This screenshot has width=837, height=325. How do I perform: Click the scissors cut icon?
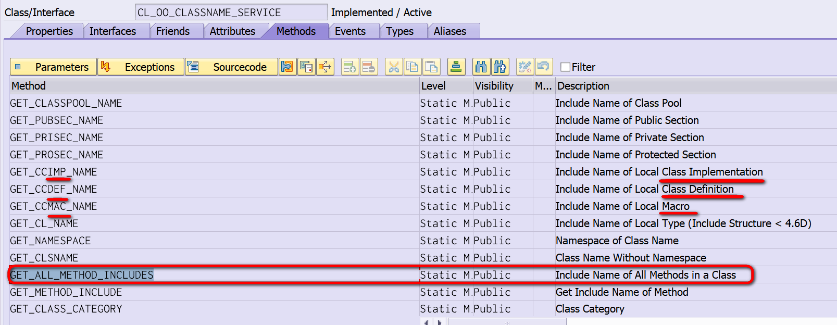[394, 67]
